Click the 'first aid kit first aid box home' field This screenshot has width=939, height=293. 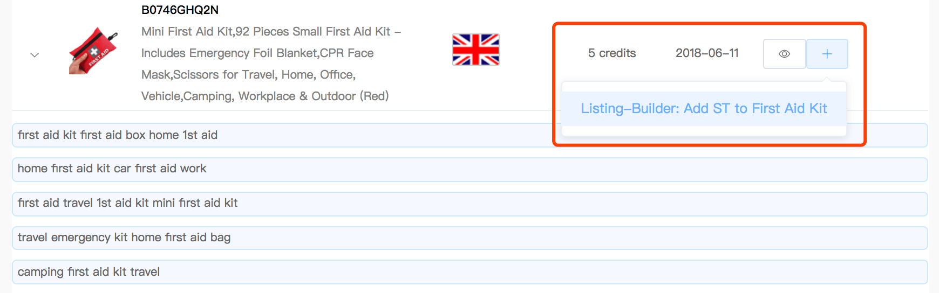(x=469, y=135)
